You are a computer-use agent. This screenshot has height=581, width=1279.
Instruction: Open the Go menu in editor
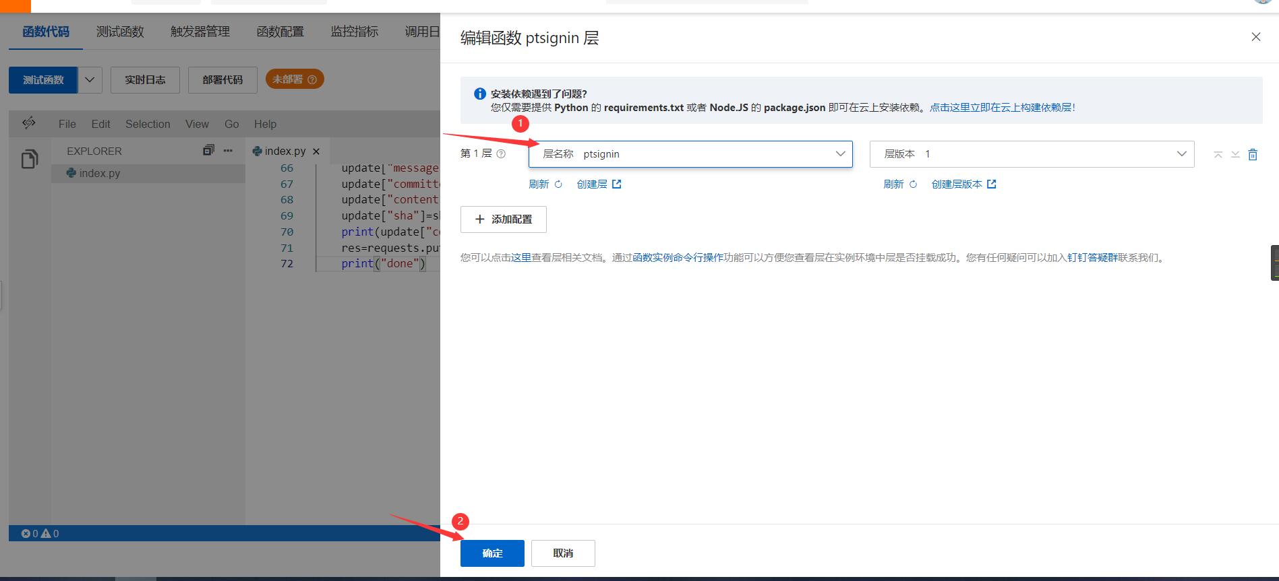(232, 124)
